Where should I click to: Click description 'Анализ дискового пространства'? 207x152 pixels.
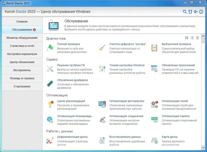173,143
